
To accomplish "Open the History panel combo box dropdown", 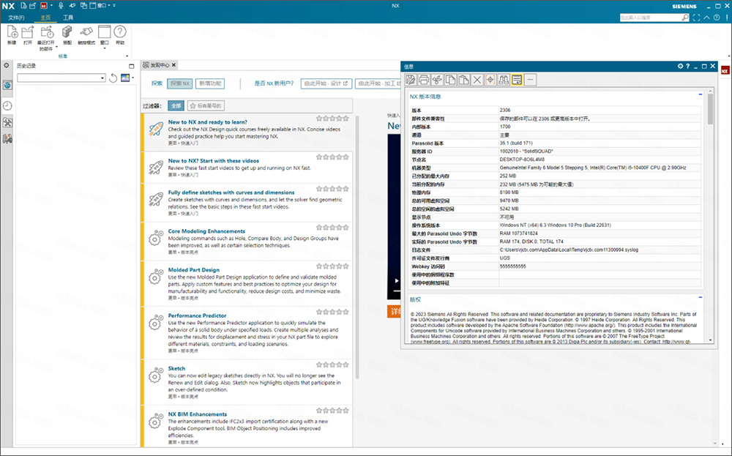I will coord(102,78).
